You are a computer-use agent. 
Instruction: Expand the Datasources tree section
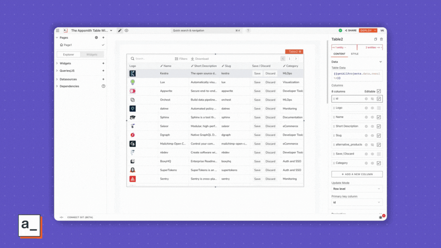click(x=57, y=79)
